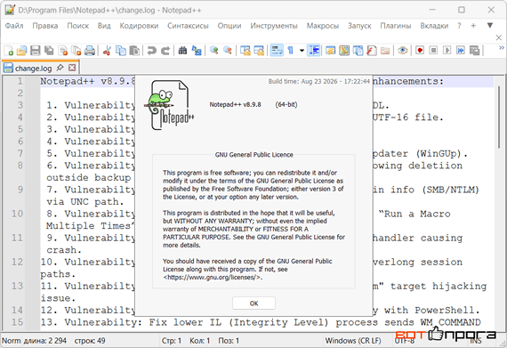Click the plus button in menu bar
Viewport: 507px width, 348px height.
[x=473, y=26]
